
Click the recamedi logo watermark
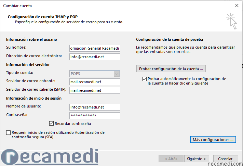tap(50, 157)
